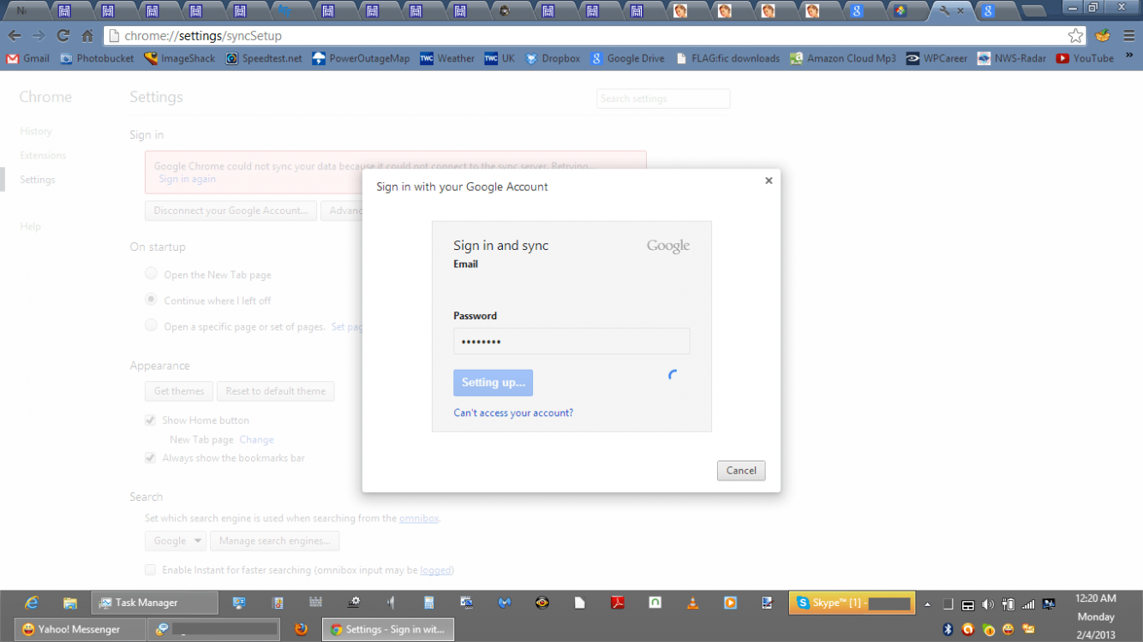Screen dimensions: 1143x642
Task: Click the 'Setting up...' button
Action: (493, 383)
